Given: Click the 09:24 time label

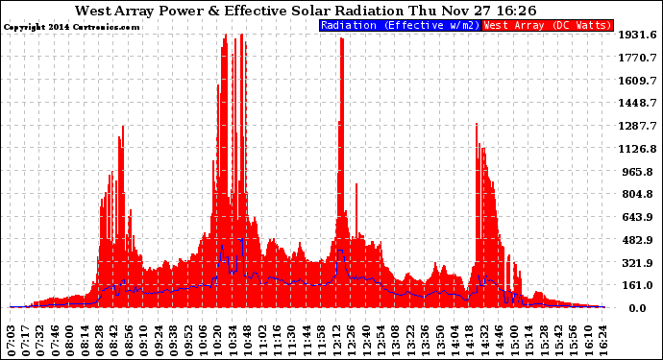Looking at the screenshot, I should point(159,340).
